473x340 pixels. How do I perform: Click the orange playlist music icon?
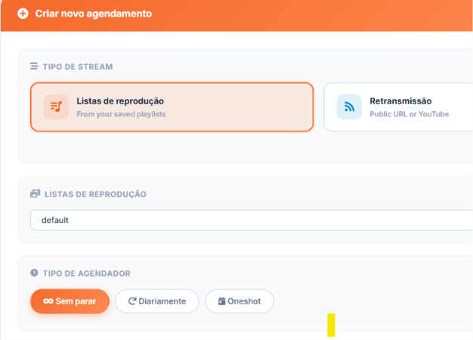click(56, 107)
